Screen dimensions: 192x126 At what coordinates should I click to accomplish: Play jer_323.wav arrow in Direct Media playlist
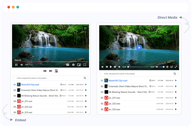(176, 109)
